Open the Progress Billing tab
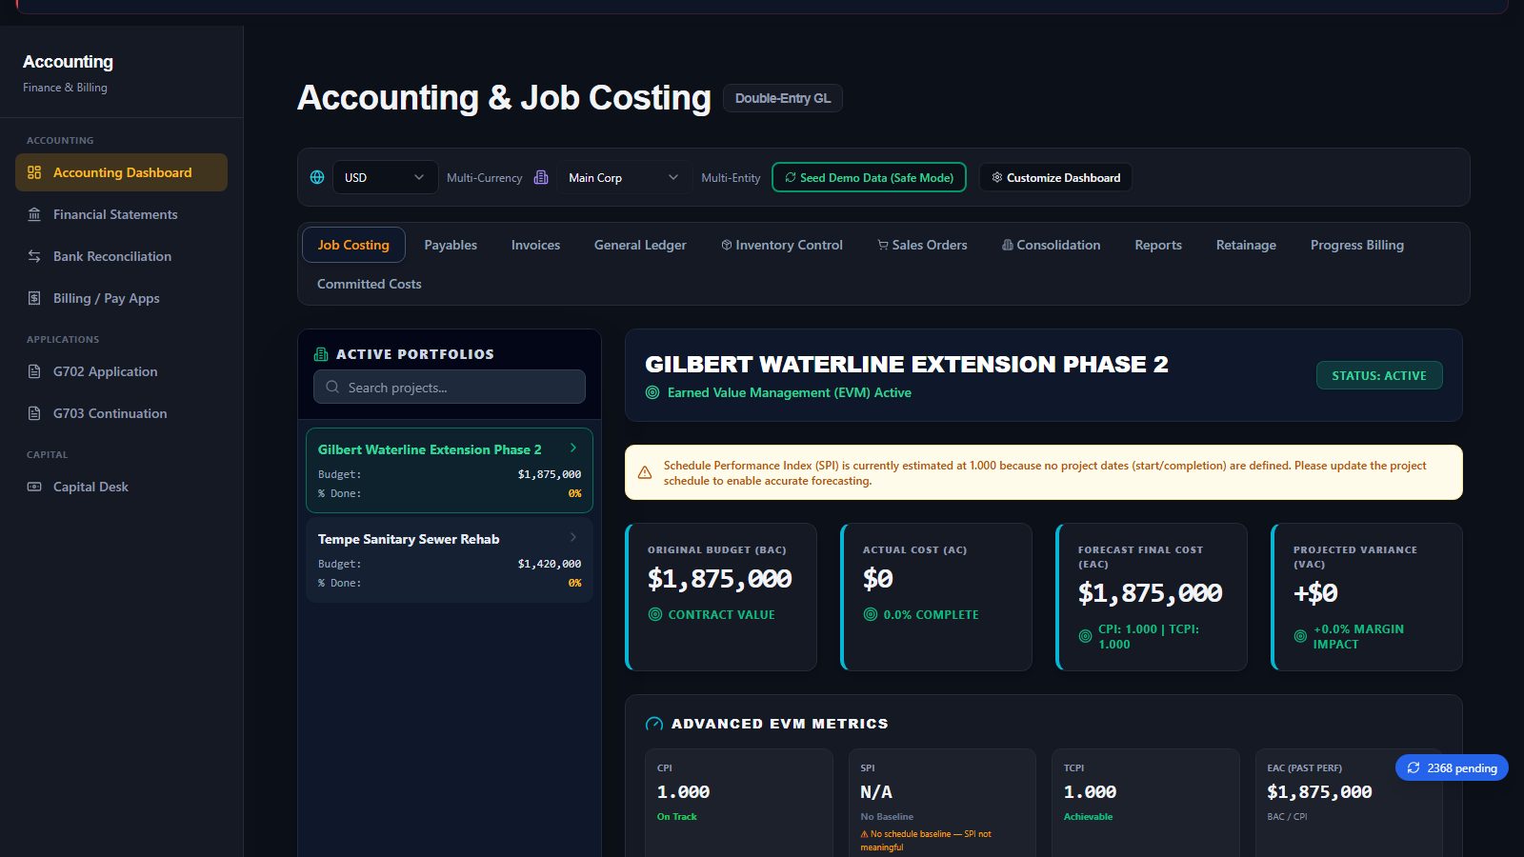The height and width of the screenshot is (857, 1524). point(1357,245)
